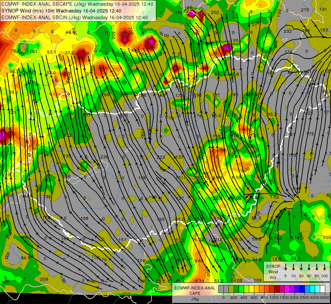Click the 196 station value
Image resolution: width=331 pixels, height=304 pixels.
(x=142, y=178)
